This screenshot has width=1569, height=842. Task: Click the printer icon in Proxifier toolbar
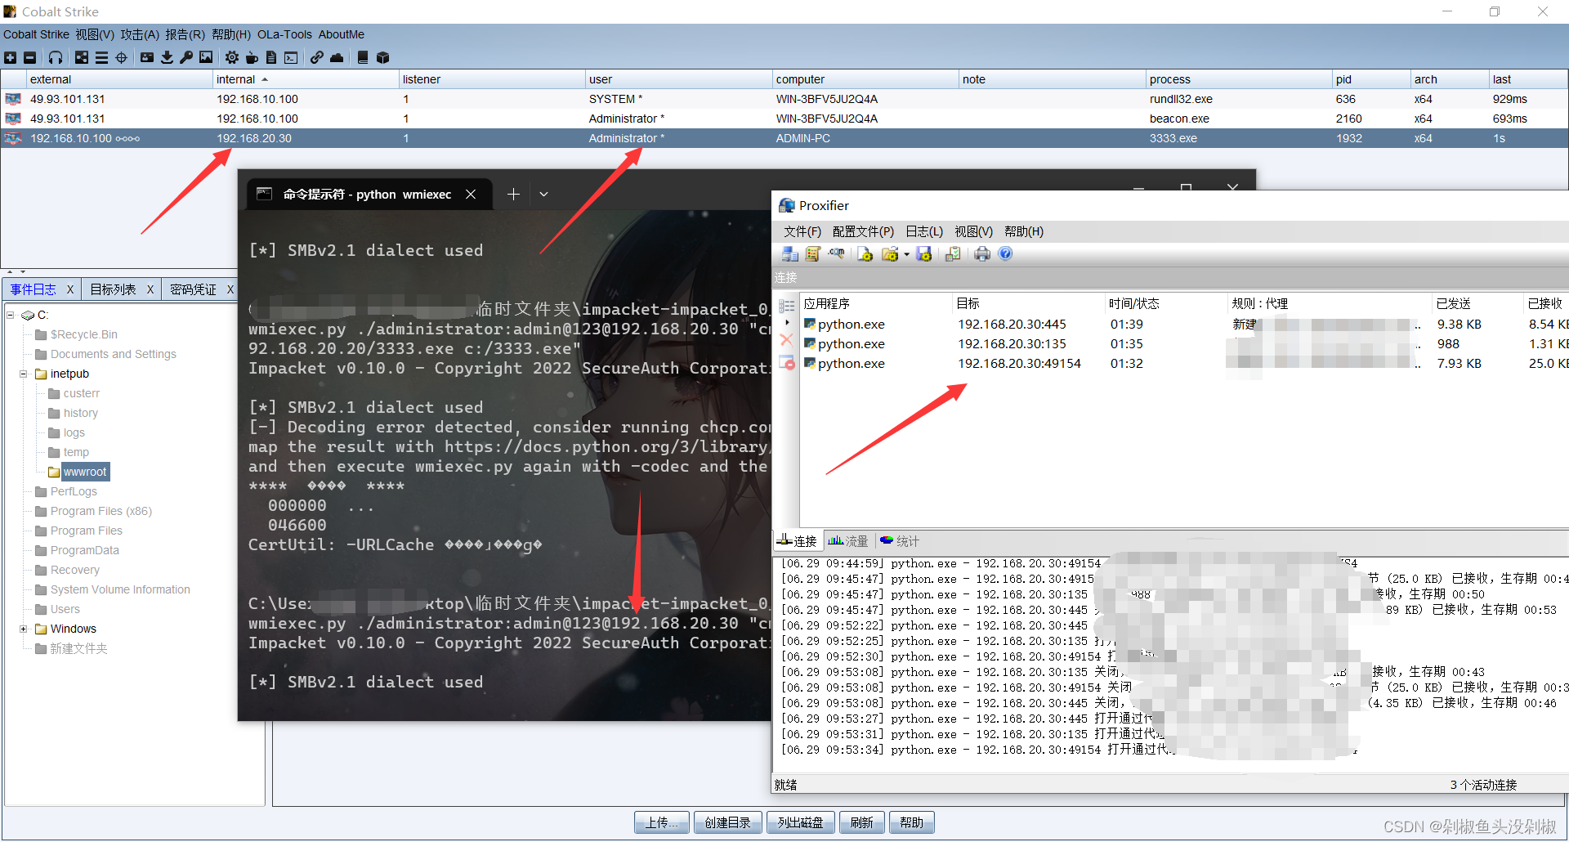point(982,254)
